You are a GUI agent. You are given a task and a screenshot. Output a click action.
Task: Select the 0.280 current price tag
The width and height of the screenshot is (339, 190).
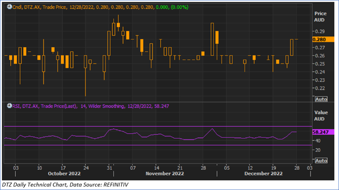point(323,39)
